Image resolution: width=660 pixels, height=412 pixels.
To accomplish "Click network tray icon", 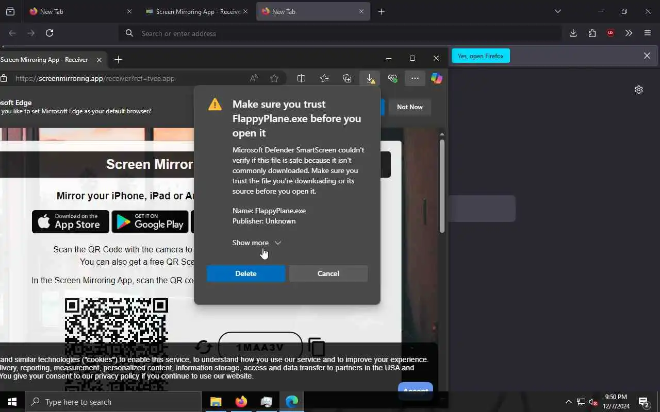I will (x=581, y=402).
